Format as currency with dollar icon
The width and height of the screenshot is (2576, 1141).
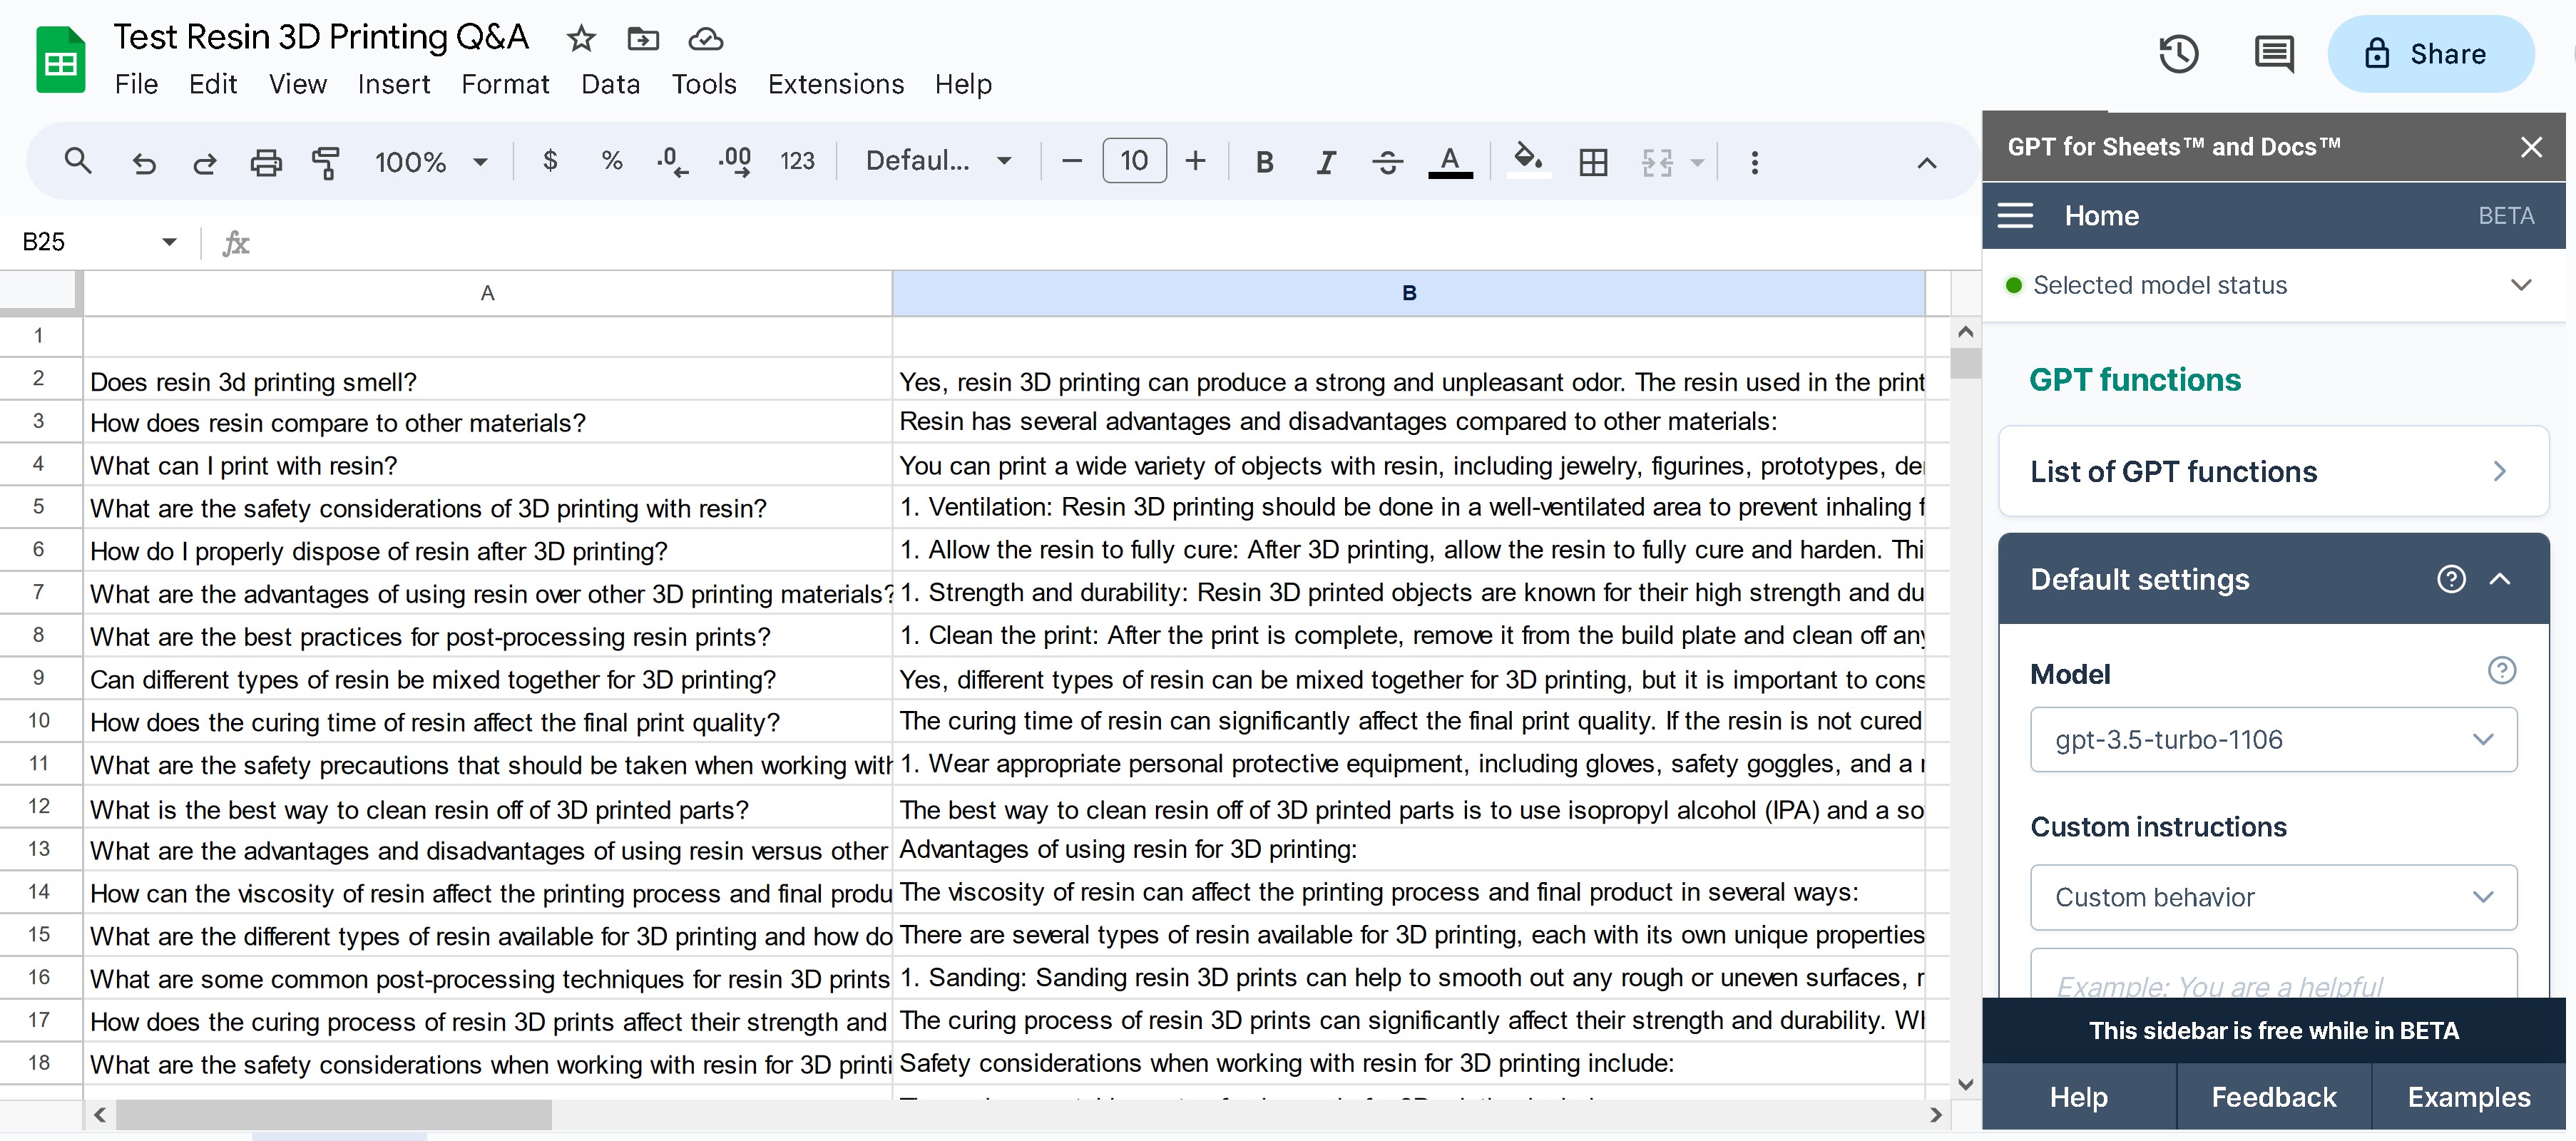click(550, 161)
